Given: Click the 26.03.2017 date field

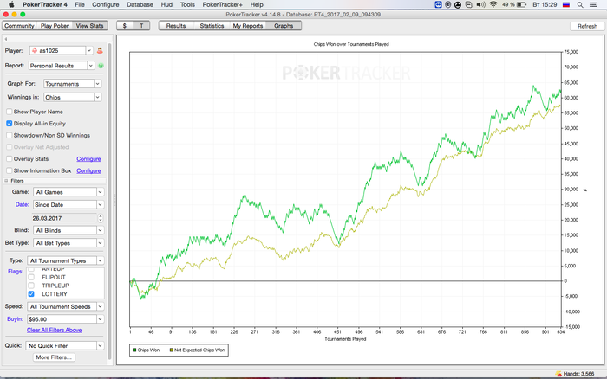Looking at the screenshot, I should (64, 218).
